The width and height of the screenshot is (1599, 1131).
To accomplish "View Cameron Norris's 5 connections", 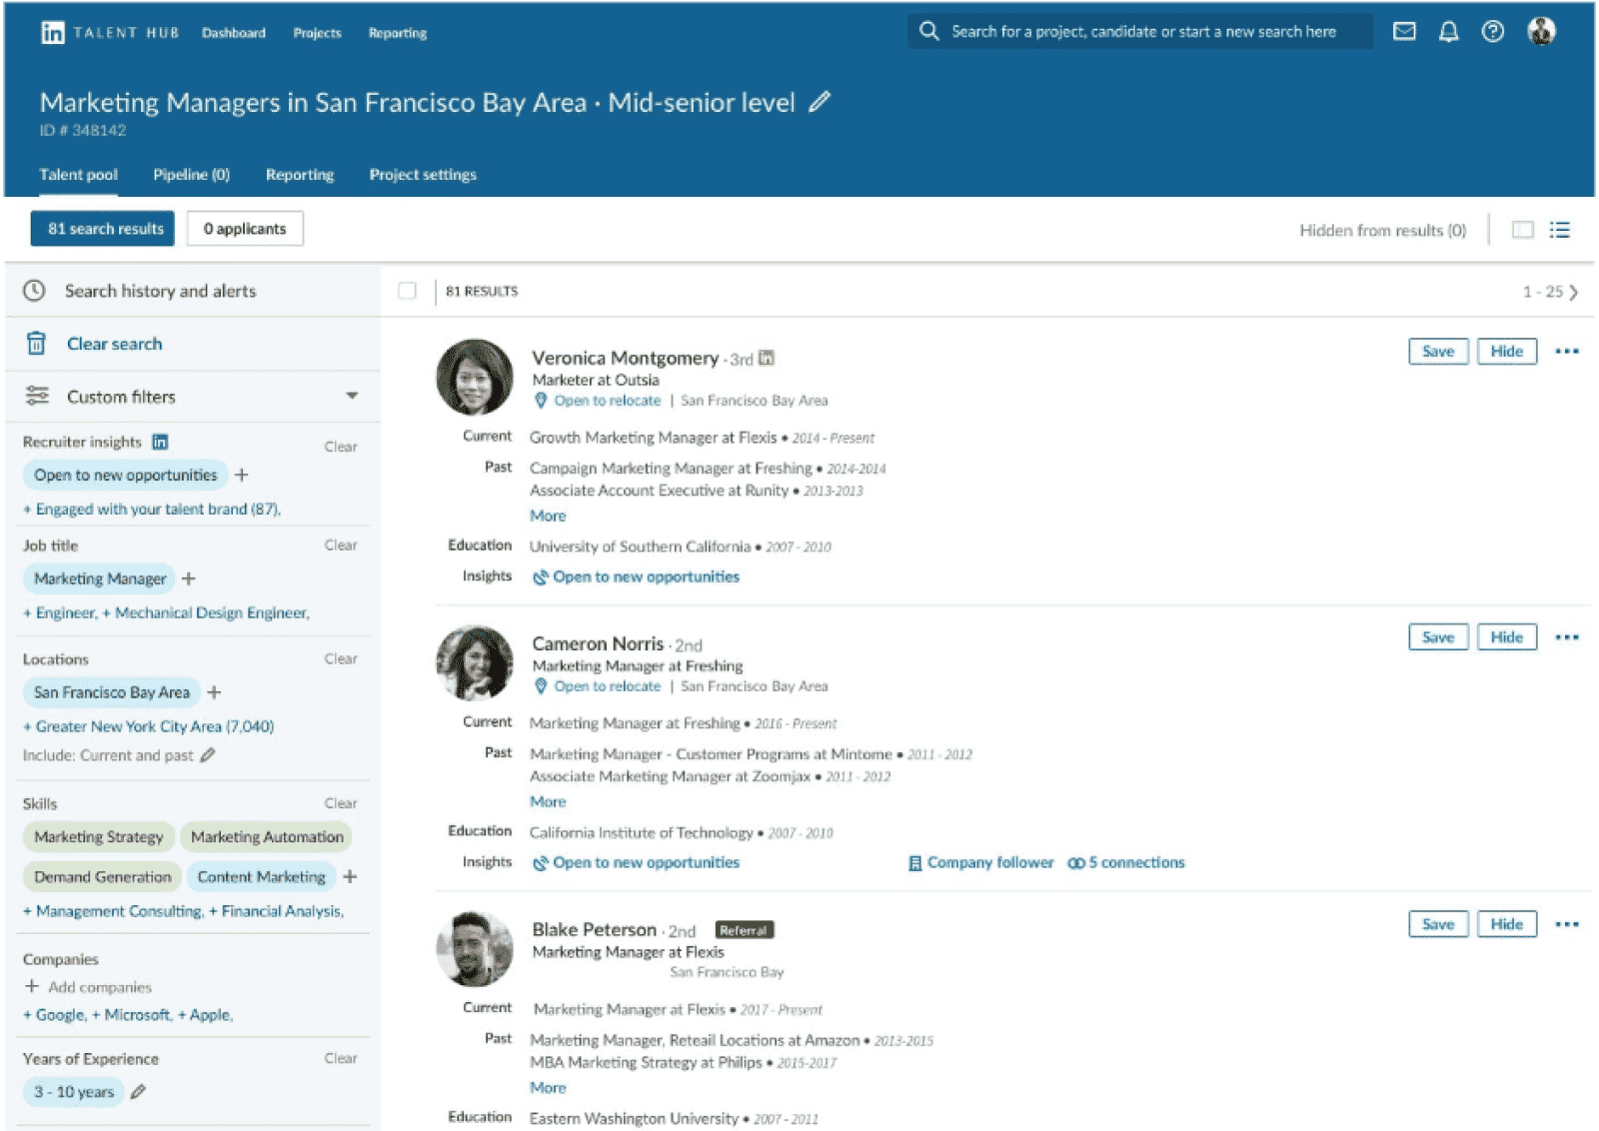I will pos(1126,862).
